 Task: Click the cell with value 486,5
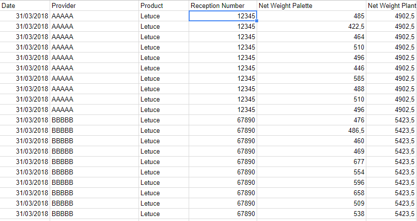click(311, 131)
